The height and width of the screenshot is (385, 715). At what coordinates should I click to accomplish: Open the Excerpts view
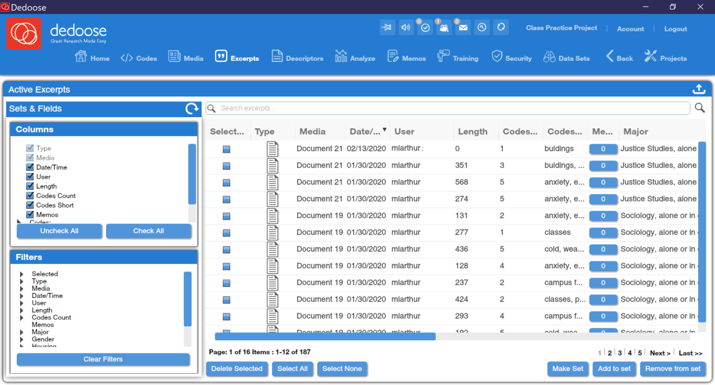pyautogui.click(x=237, y=58)
